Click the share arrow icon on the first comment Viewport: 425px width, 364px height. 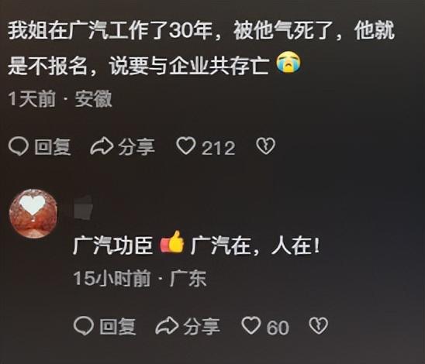tap(102, 146)
